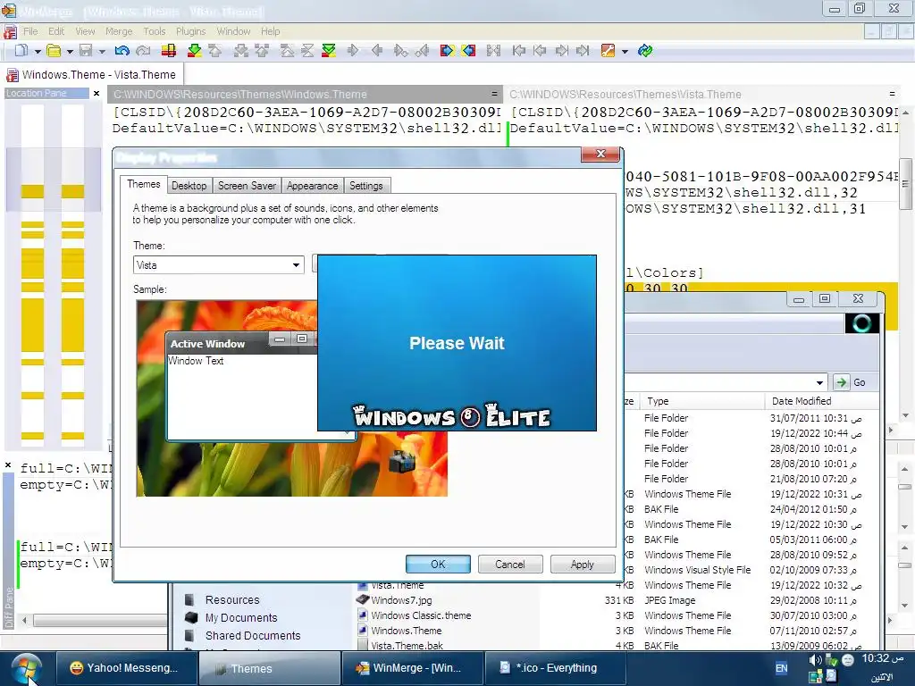Image resolution: width=915 pixels, height=686 pixels.
Task: Click the blue Undo arrow in WinMerge toolbar
Action: click(x=122, y=51)
